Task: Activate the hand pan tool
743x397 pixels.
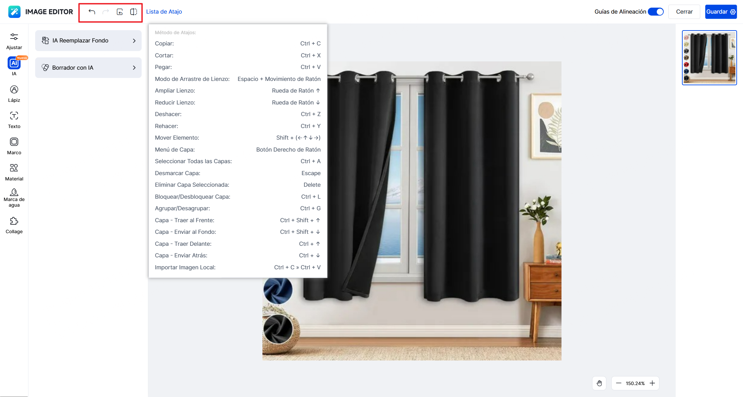Action: (599, 383)
